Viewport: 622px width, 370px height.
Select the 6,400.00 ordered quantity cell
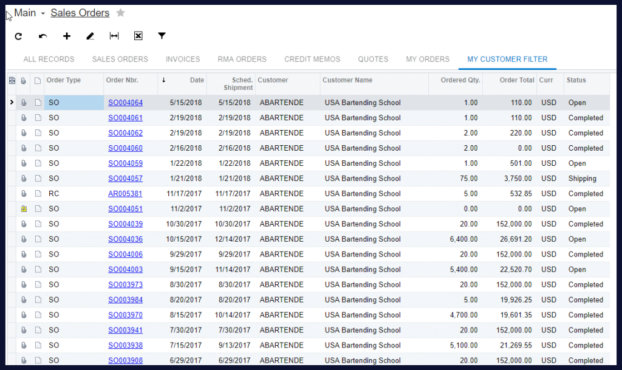456,239
